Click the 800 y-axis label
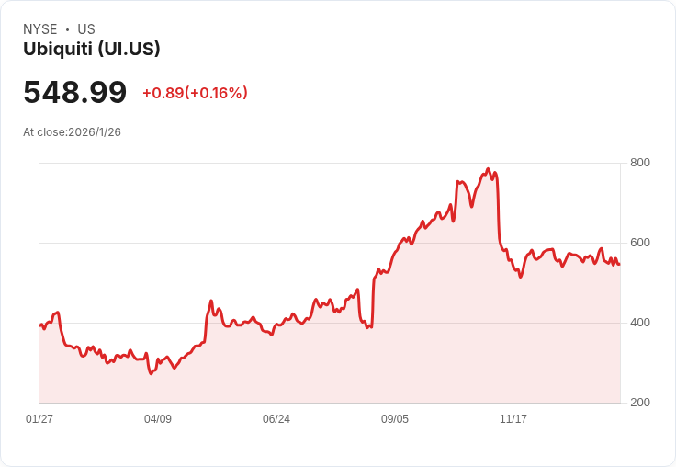Viewport: 676px width, 467px height. click(x=639, y=163)
